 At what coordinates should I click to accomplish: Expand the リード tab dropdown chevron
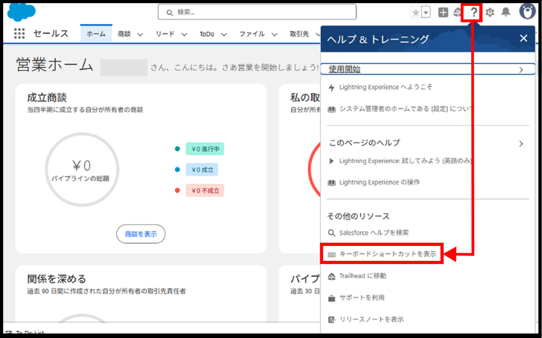tap(184, 34)
